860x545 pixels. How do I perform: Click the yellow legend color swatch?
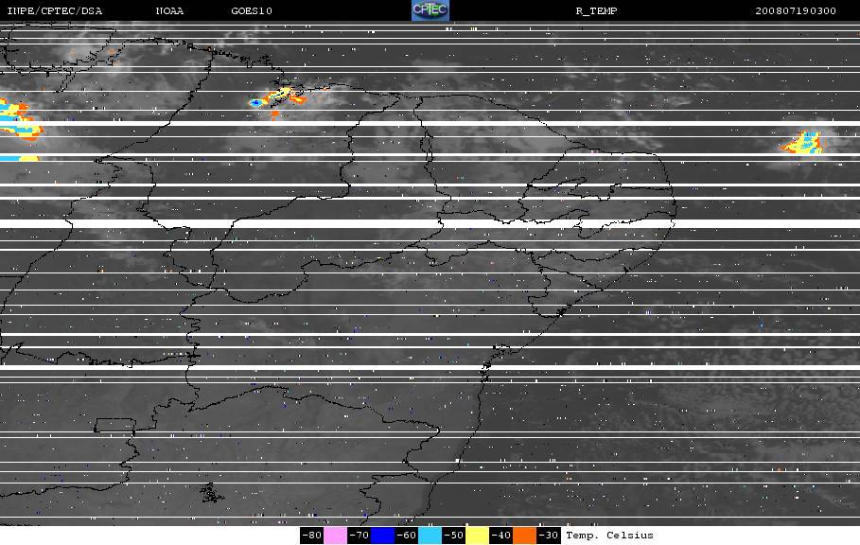click(x=477, y=536)
